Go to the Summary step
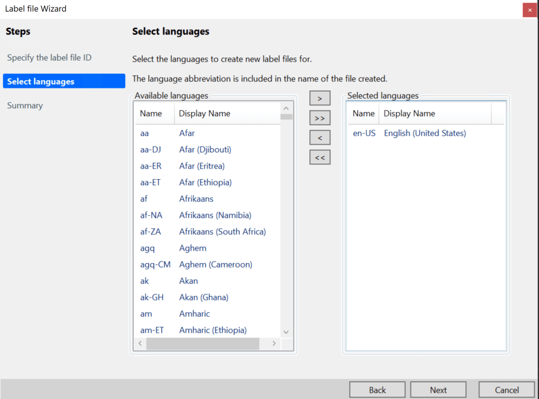This screenshot has width=539, height=399. (25, 105)
